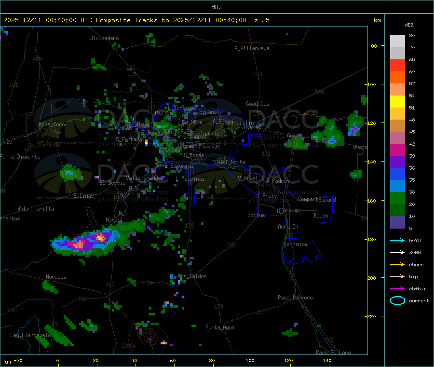
Task: Click the yellow eburn arrow in legend
Action: [x=397, y=265]
